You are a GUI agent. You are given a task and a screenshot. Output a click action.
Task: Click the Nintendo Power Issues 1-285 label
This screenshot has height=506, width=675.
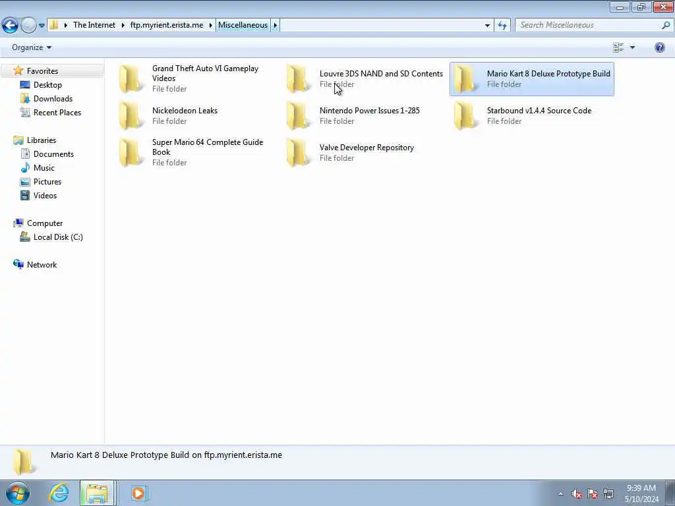369,111
